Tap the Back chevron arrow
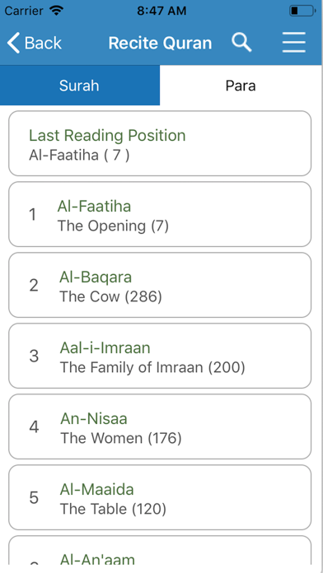The image size is (323, 573). 13,43
